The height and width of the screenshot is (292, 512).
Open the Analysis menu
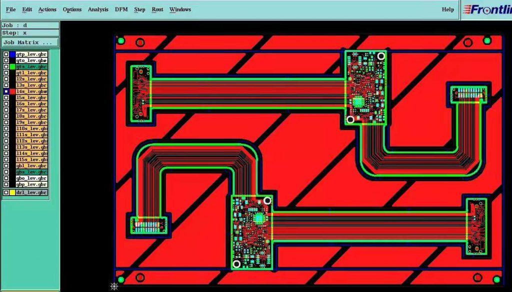pyautogui.click(x=98, y=9)
